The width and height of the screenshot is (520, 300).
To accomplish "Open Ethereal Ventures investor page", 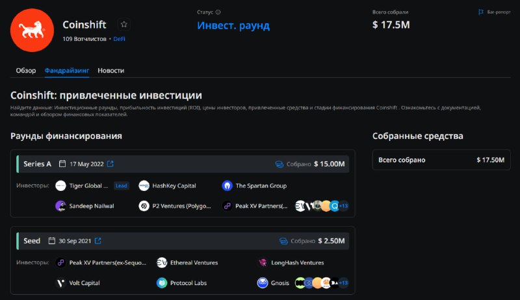I will (194, 262).
